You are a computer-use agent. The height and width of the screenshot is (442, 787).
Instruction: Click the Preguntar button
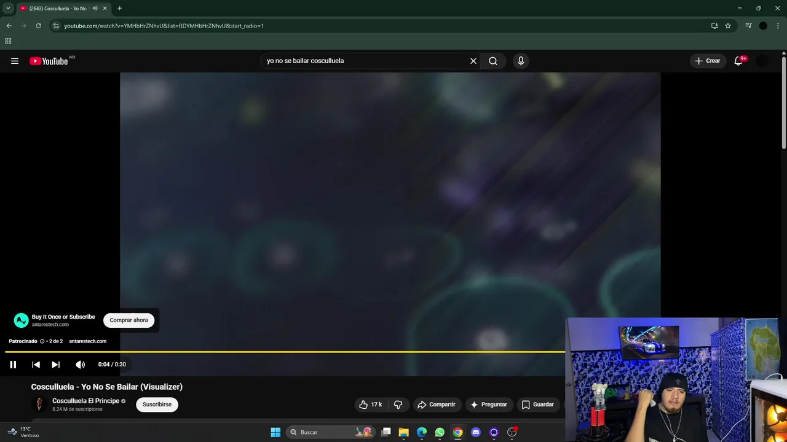pos(489,405)
